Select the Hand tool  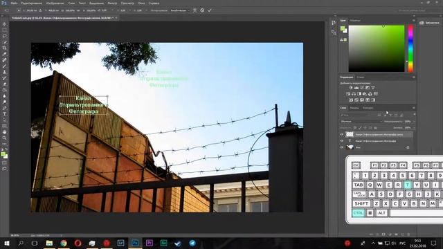pyautogui.click(x=4, y=132)
